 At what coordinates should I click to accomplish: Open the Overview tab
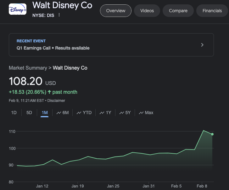[x=116, y=11]
